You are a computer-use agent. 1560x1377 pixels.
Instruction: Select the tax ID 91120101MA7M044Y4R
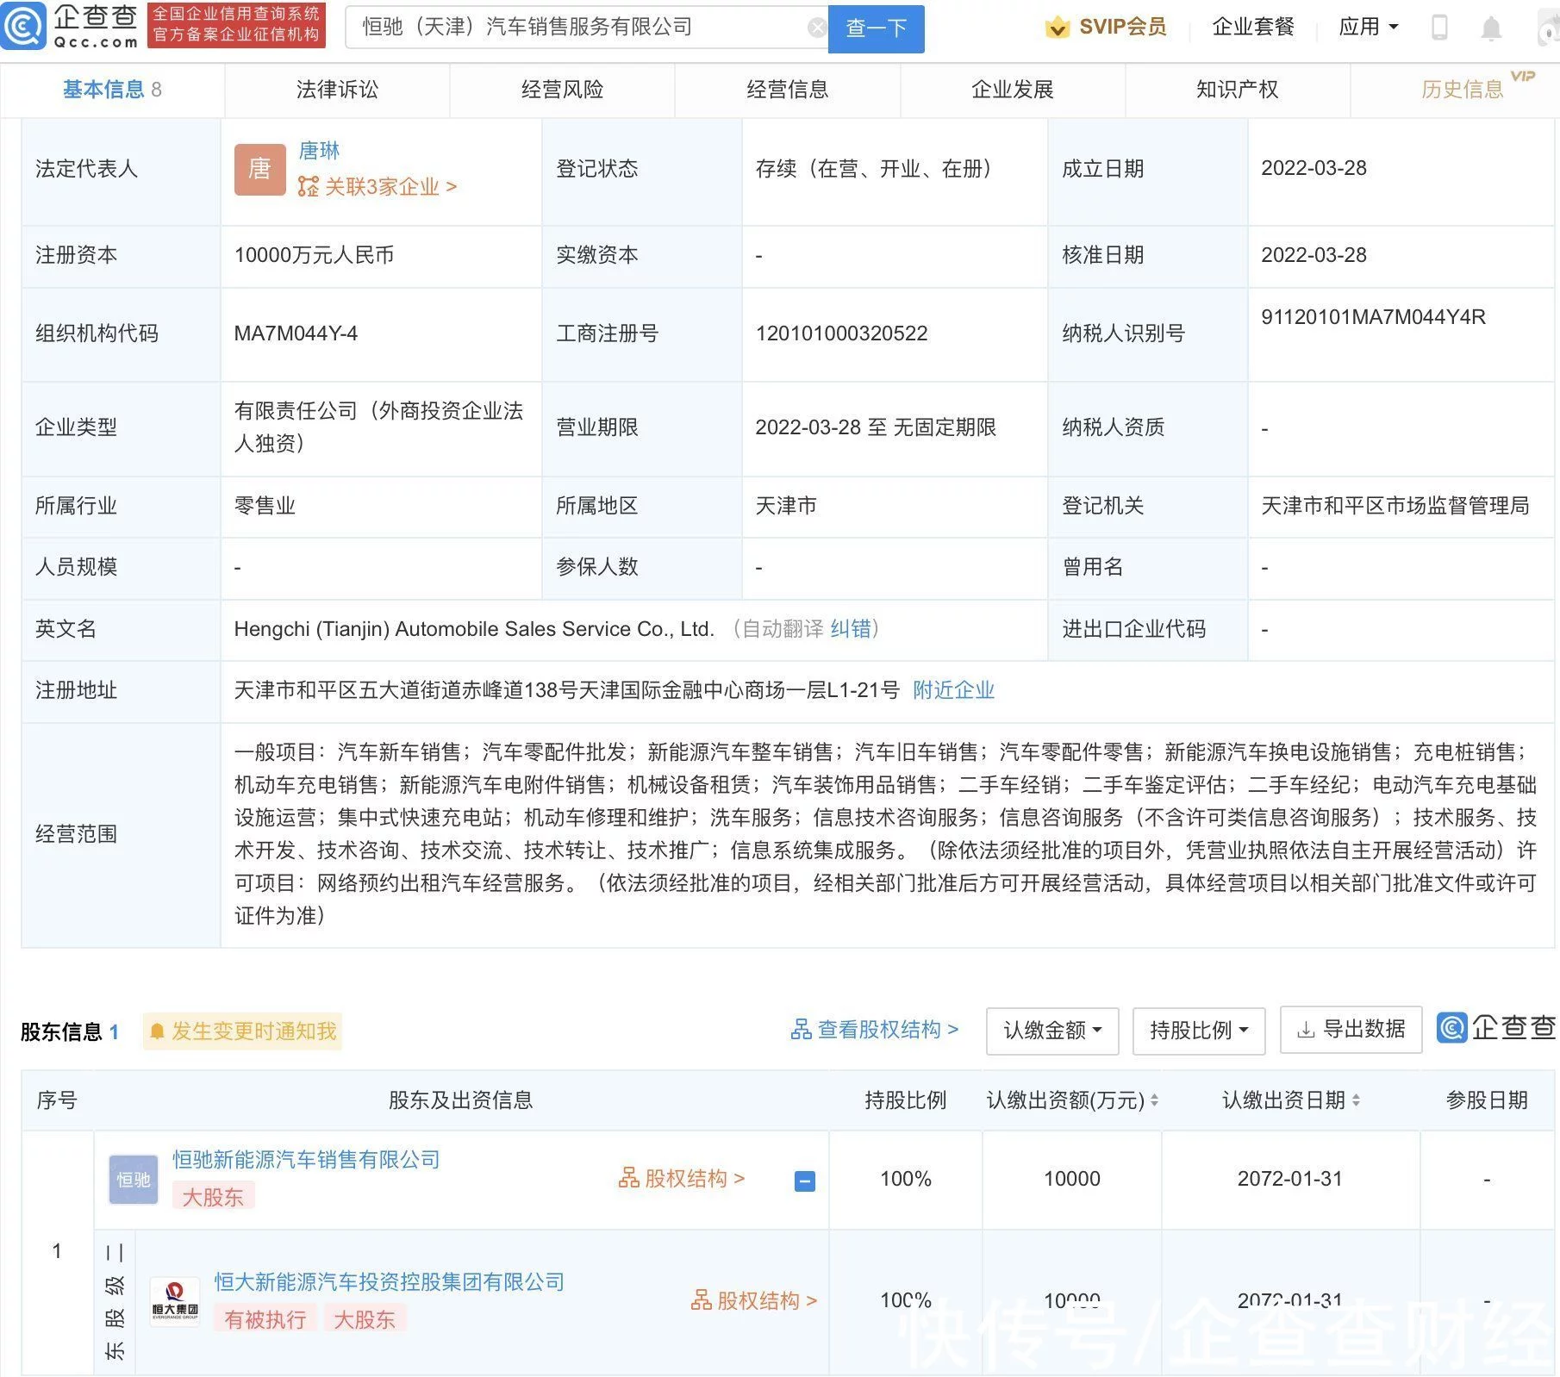click(x=1374, y=317)
